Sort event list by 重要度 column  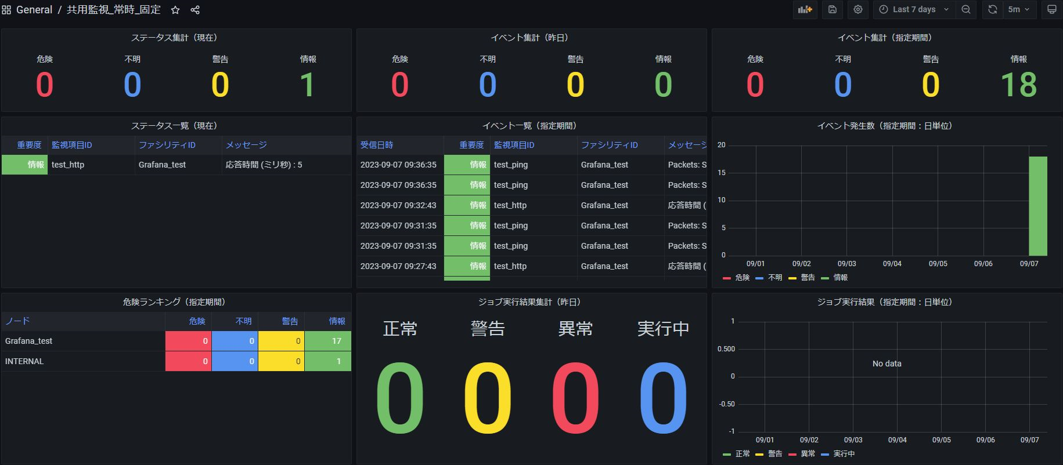point(471,145)
